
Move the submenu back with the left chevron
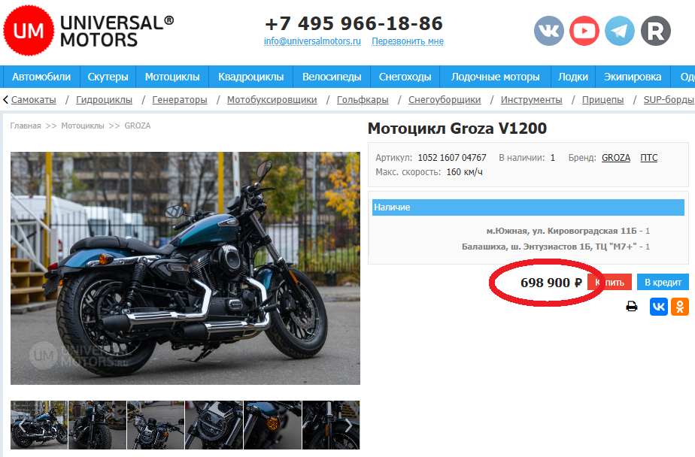click(x=6, y=100)
